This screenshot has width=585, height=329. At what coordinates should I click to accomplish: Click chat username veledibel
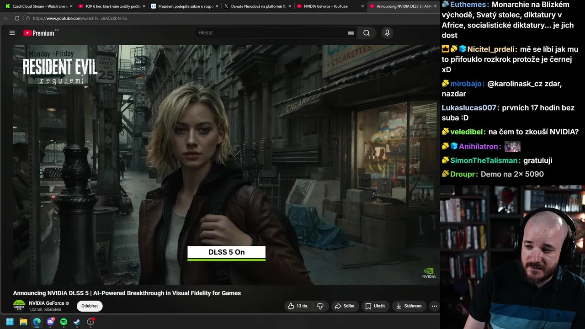click(x=467, y=132)
